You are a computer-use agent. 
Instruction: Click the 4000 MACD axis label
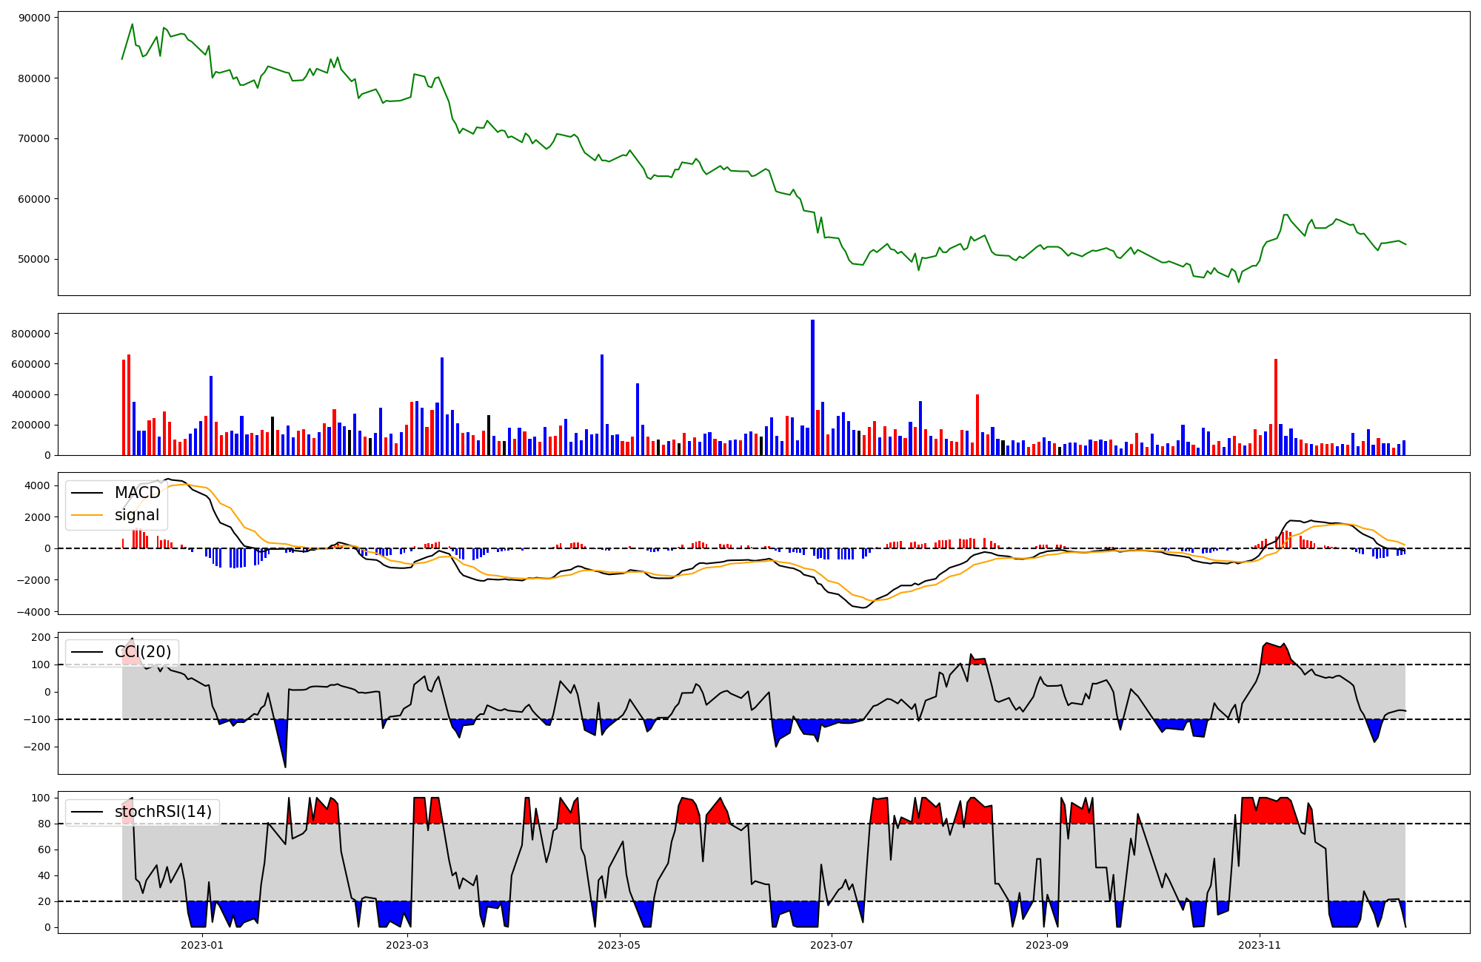[38, 486]
